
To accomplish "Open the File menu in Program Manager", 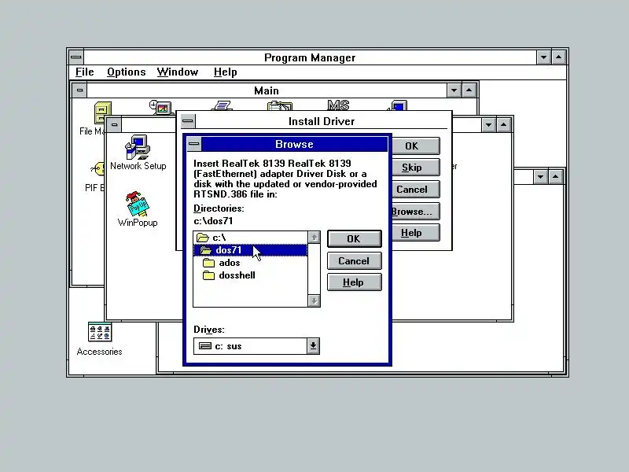I will pyautogui.click(x=85, y=72).
